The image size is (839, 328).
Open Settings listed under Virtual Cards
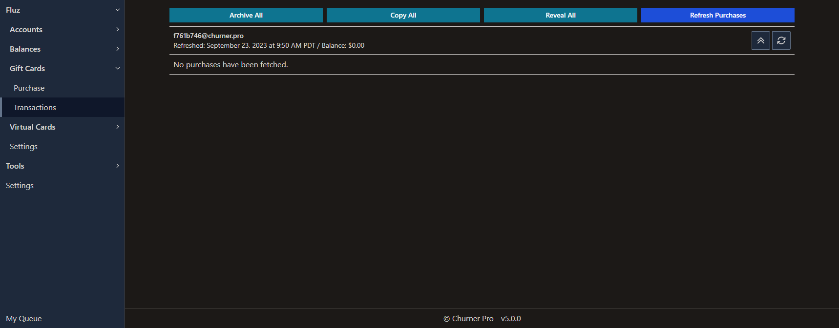[x=23, y=146]
